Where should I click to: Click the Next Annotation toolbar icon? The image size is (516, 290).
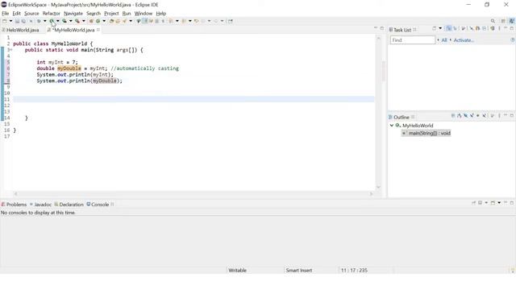(x=171, y=21)
